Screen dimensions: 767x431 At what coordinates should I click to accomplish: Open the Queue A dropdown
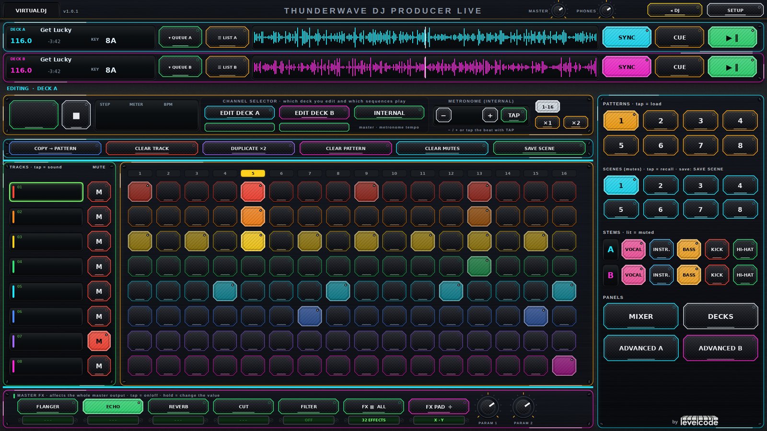[180, 37]
